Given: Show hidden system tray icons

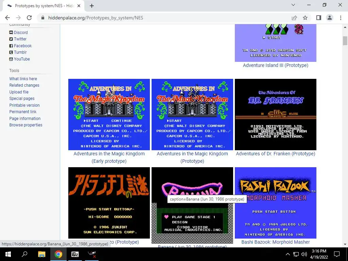Looking at the screenshot, I should click(288, 254).
